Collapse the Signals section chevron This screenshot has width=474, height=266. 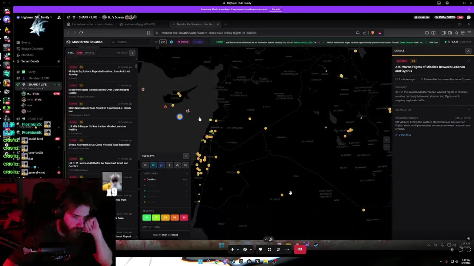pos(468,110)
